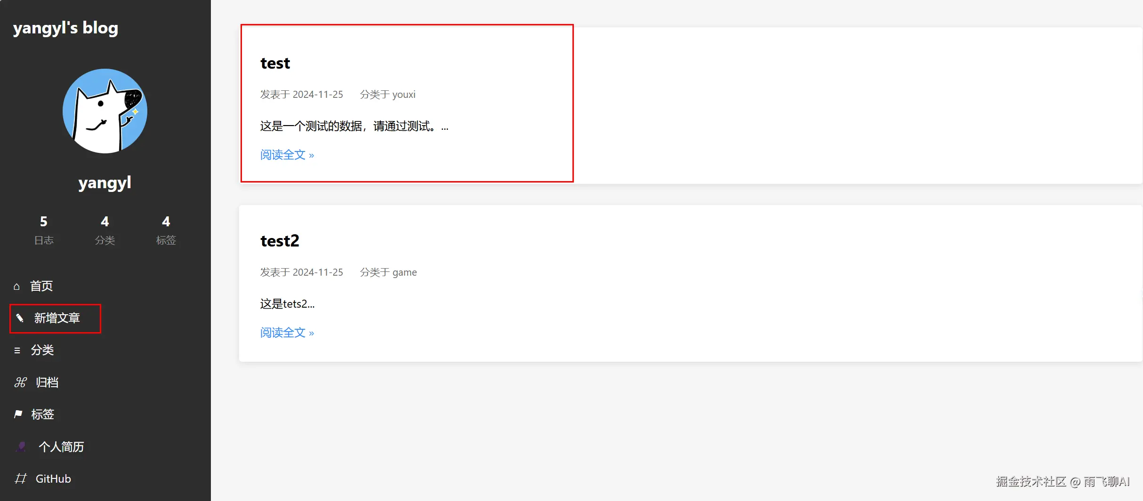Open the game category link
Screen dimensions: 1143x501
click(x=405, y=272)
